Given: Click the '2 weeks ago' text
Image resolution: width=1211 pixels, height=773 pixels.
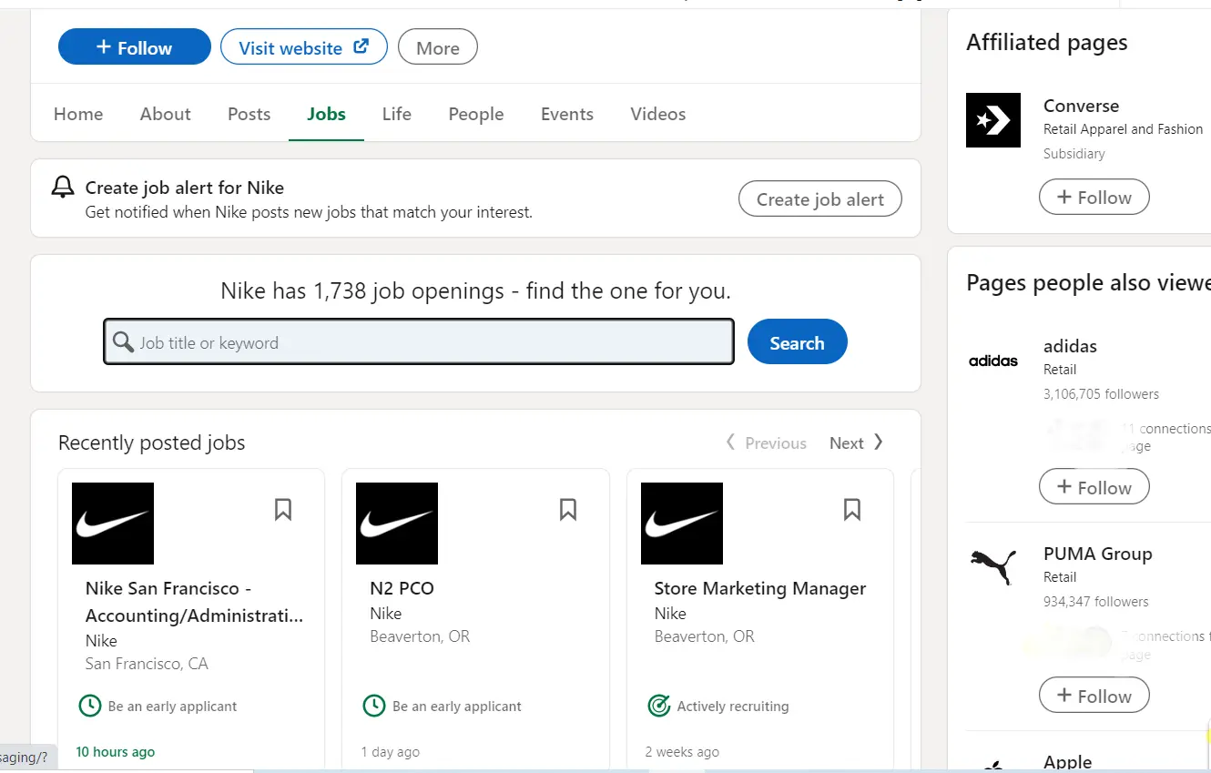Looking at the screenshot, I should pos(682,752).
